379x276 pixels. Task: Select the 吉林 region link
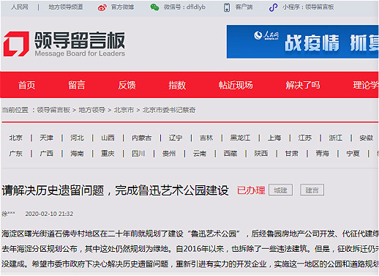(x=206, y=138)
